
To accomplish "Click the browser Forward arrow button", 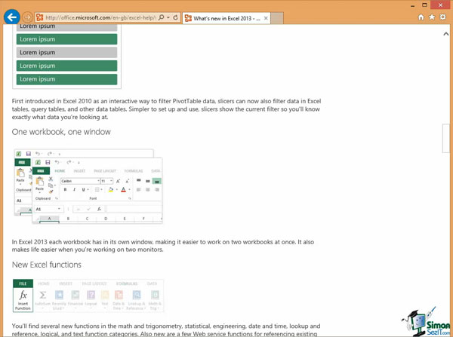I will click(27, 17).
